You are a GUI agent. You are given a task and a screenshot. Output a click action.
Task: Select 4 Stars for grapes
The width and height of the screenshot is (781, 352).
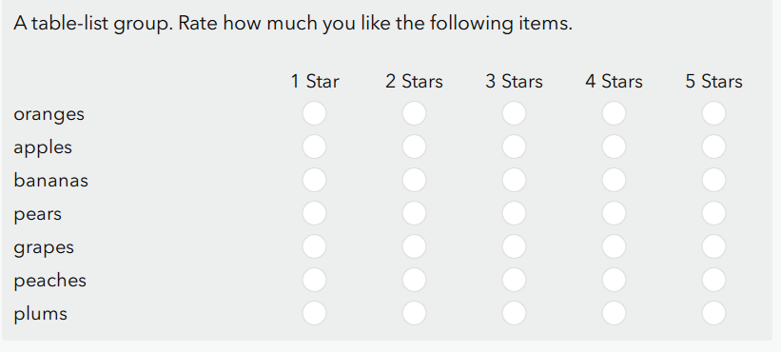(615, 246)
